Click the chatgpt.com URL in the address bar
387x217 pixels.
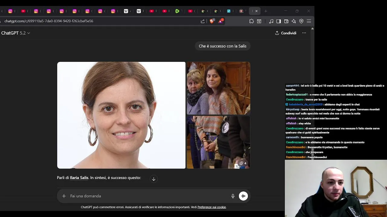click(49, 21)
